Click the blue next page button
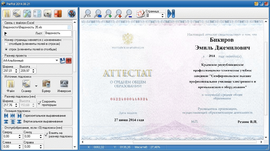The height and width of the screenshot is (151, 270). tap(171, 13)
